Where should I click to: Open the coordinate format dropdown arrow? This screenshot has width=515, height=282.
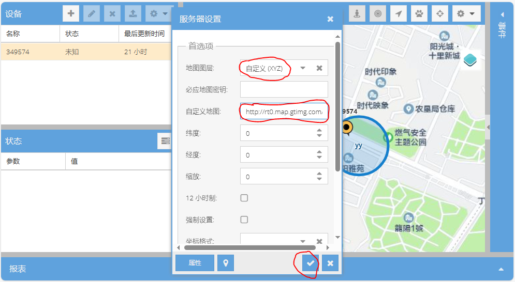coord(303,241)
